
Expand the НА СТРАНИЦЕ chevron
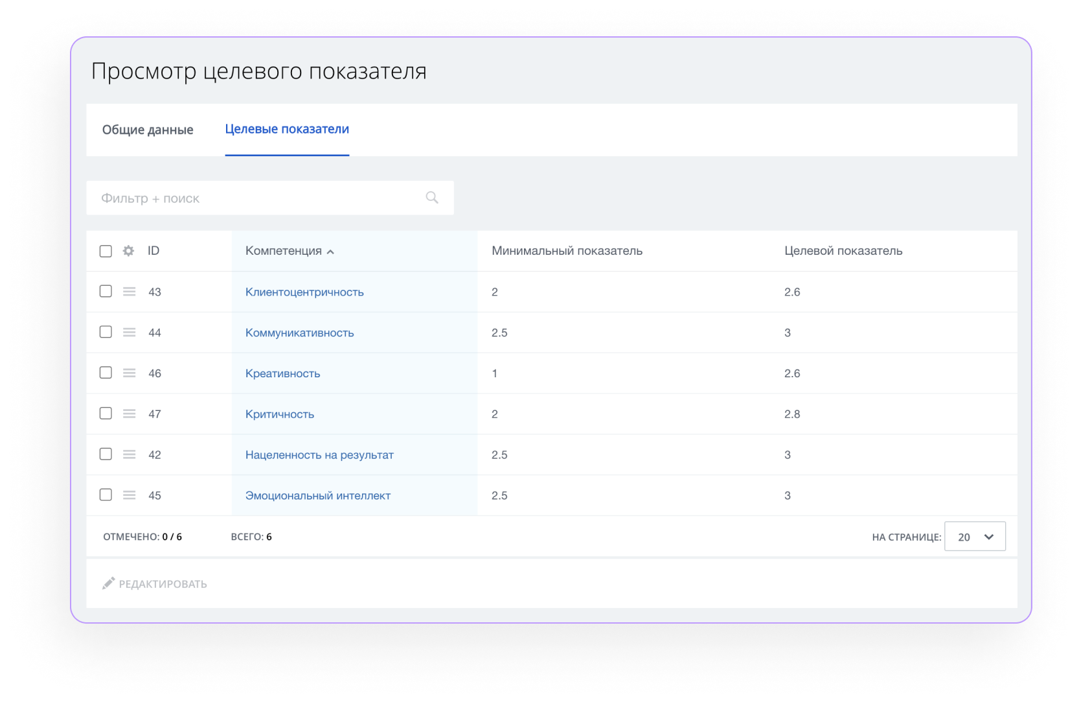pyautogui.click(x=988, y=536)
